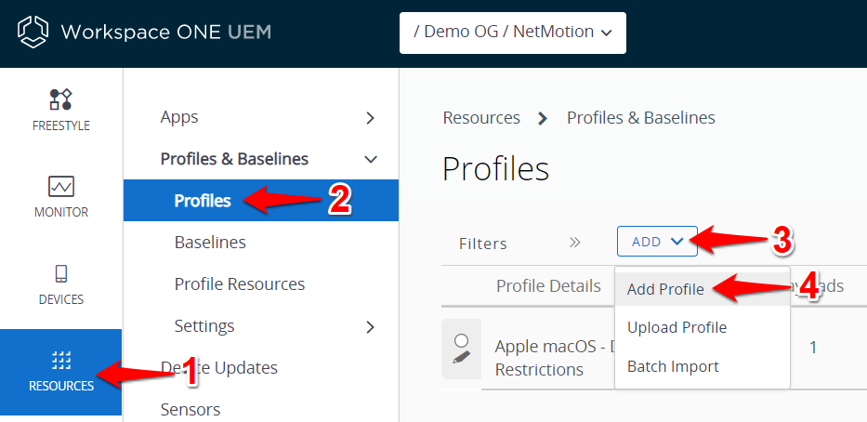The image size is (867, 422).
Task: Open Baselines in the navigation list
Action: 210,243
